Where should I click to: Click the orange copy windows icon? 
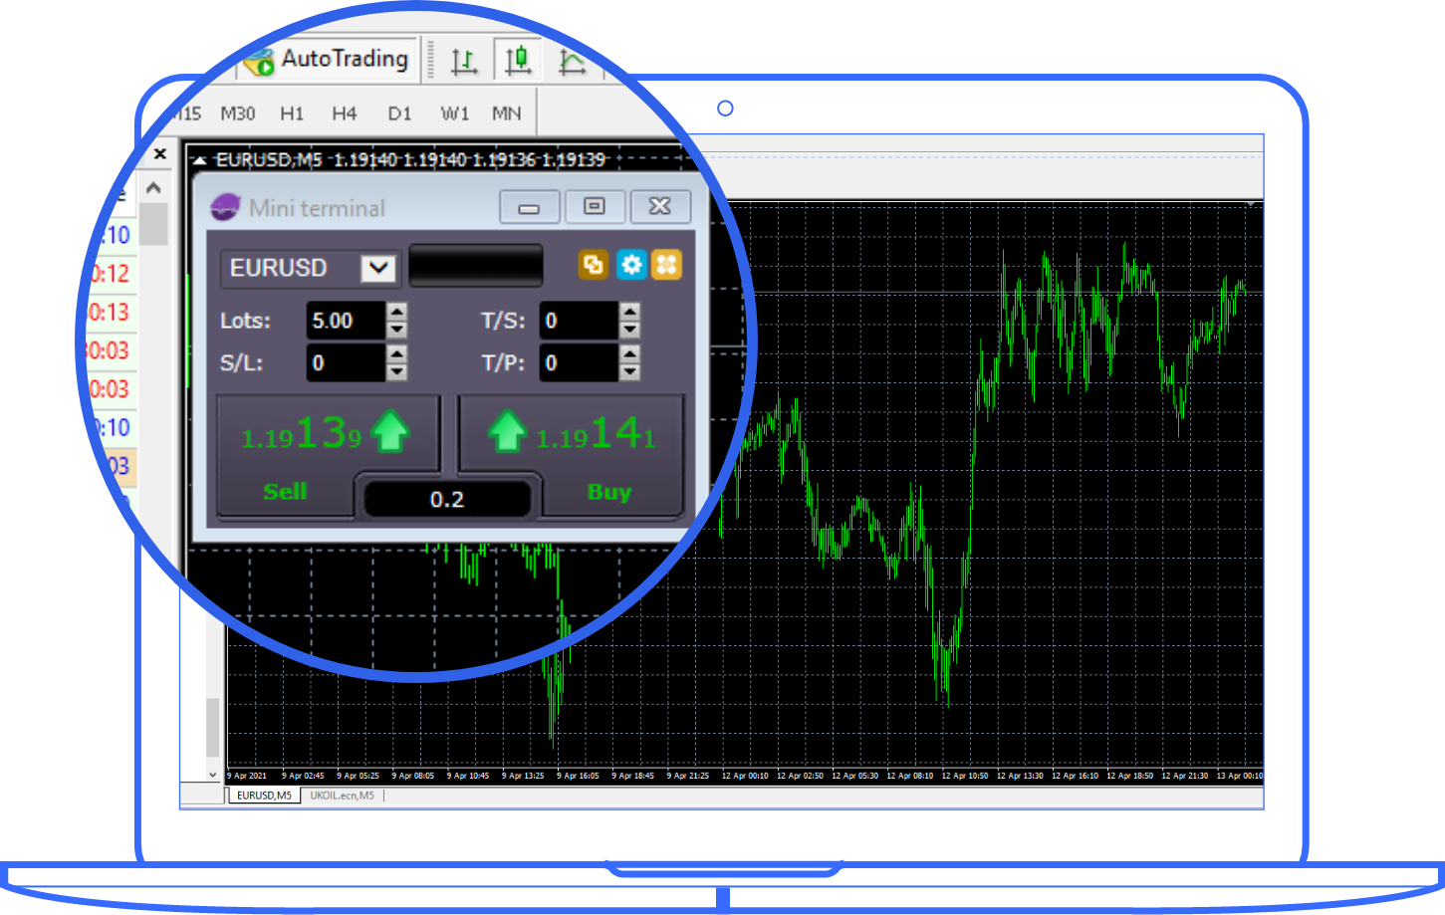click(594, 265)
